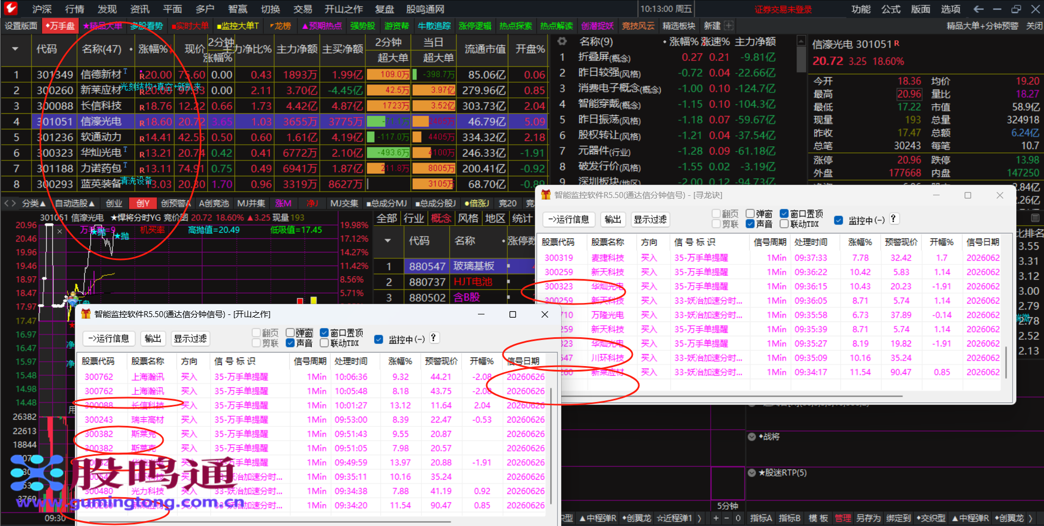Expand the 分类▲ menu
This screenshot has width=1044, height=526.
tap(34, 203)
